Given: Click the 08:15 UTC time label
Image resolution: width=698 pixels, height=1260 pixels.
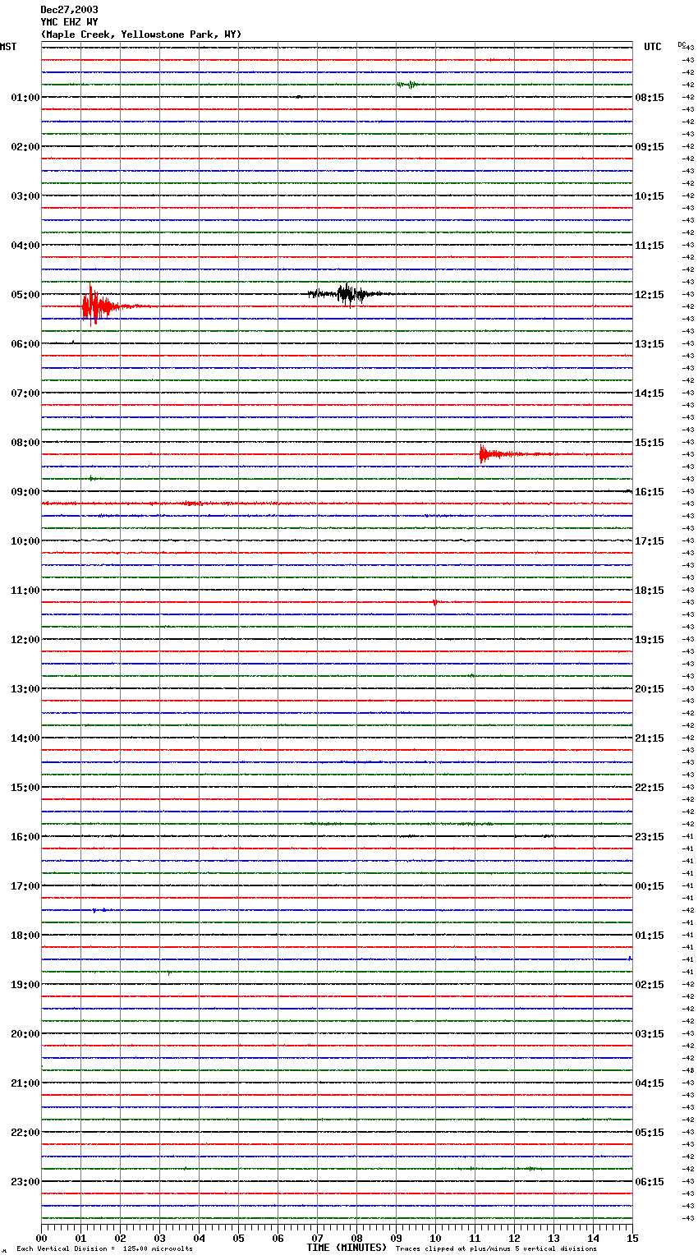Looking at the screenshot, I should (x=650, y=98).
